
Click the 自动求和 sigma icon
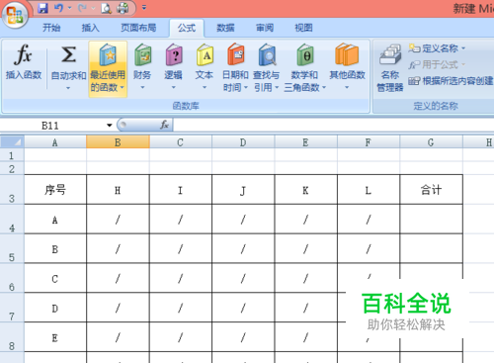pyautogui.click(x=68, y=54)
